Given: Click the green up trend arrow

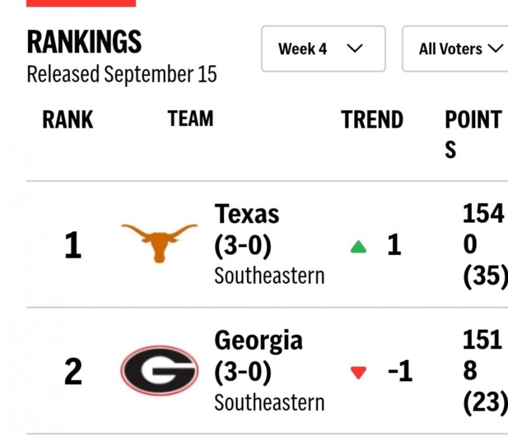Looking at the screenshot, I should (358, 248).
